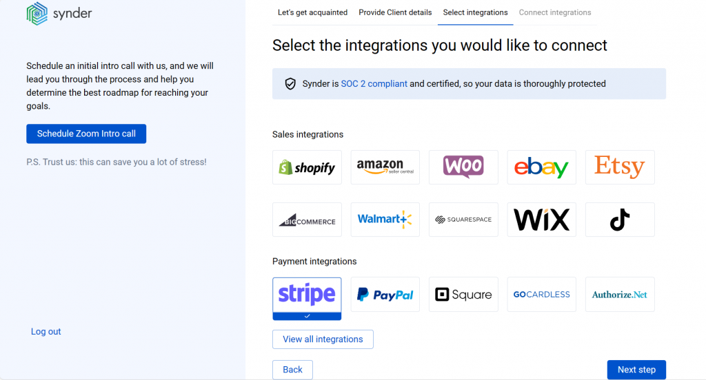This screenshot has height=380, width=706.
Task: Switch to Provide Client details tab
Action: click(395, 12)
